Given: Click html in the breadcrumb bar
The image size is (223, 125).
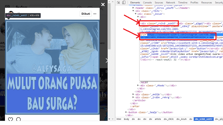Looking at the screenshot, I should tap(119, 119).
